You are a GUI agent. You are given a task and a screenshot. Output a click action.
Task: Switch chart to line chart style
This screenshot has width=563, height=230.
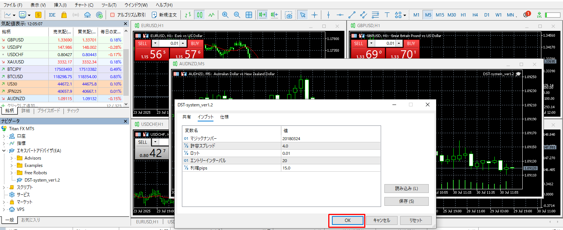click(211, 15)
